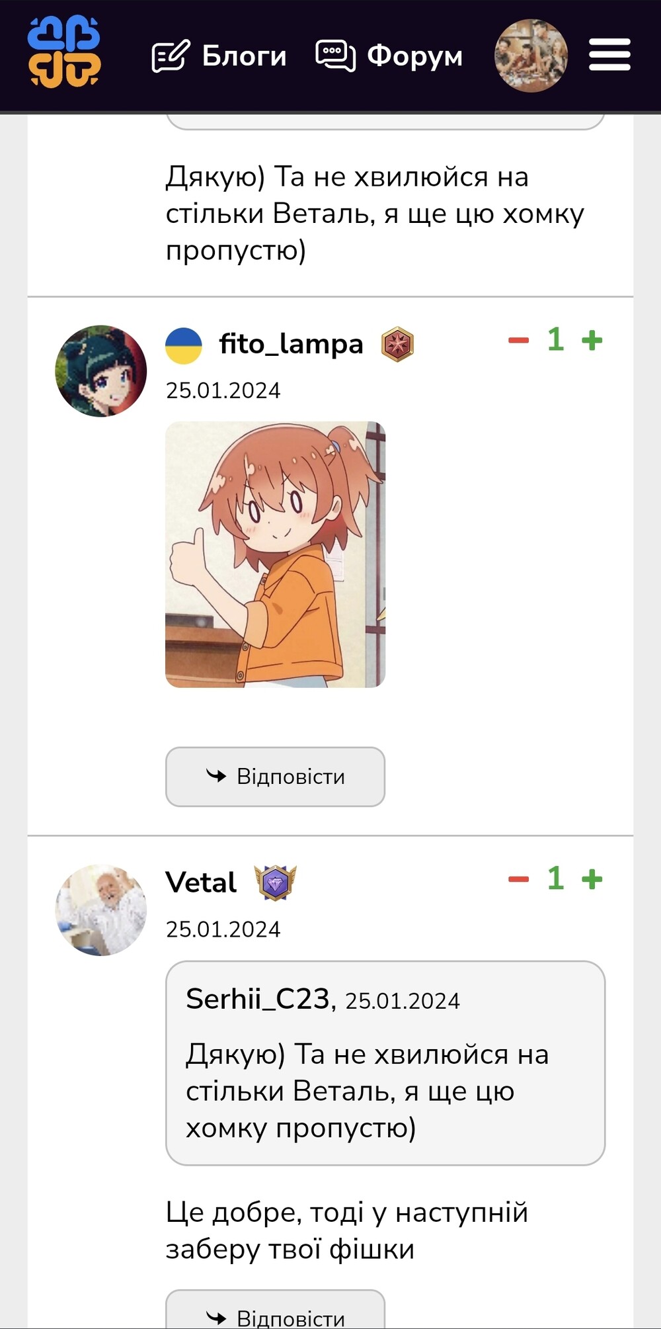
Task: Open the profile avatar in header
Action: pyautogui.click(x=531, y=56)
